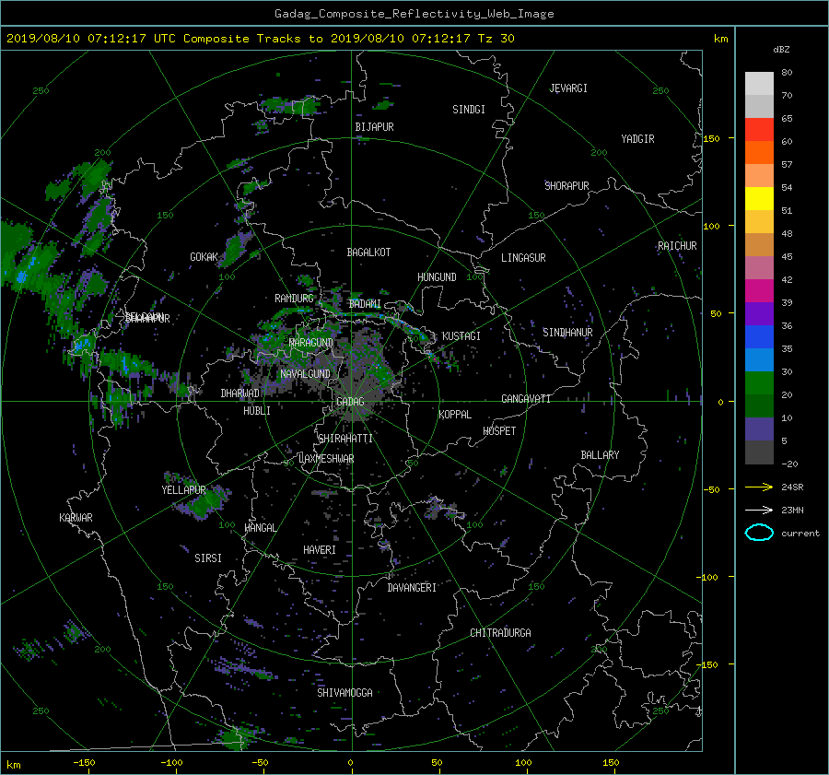Click the KARWAR city label
829x775 pixels.
(76, 518)
